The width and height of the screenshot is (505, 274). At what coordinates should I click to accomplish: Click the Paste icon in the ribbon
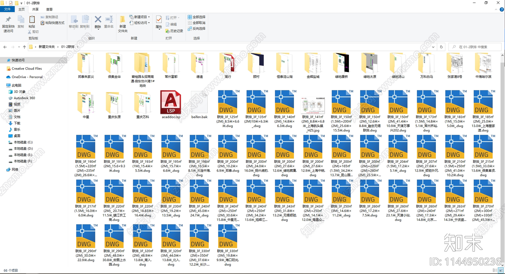point(32,20)
